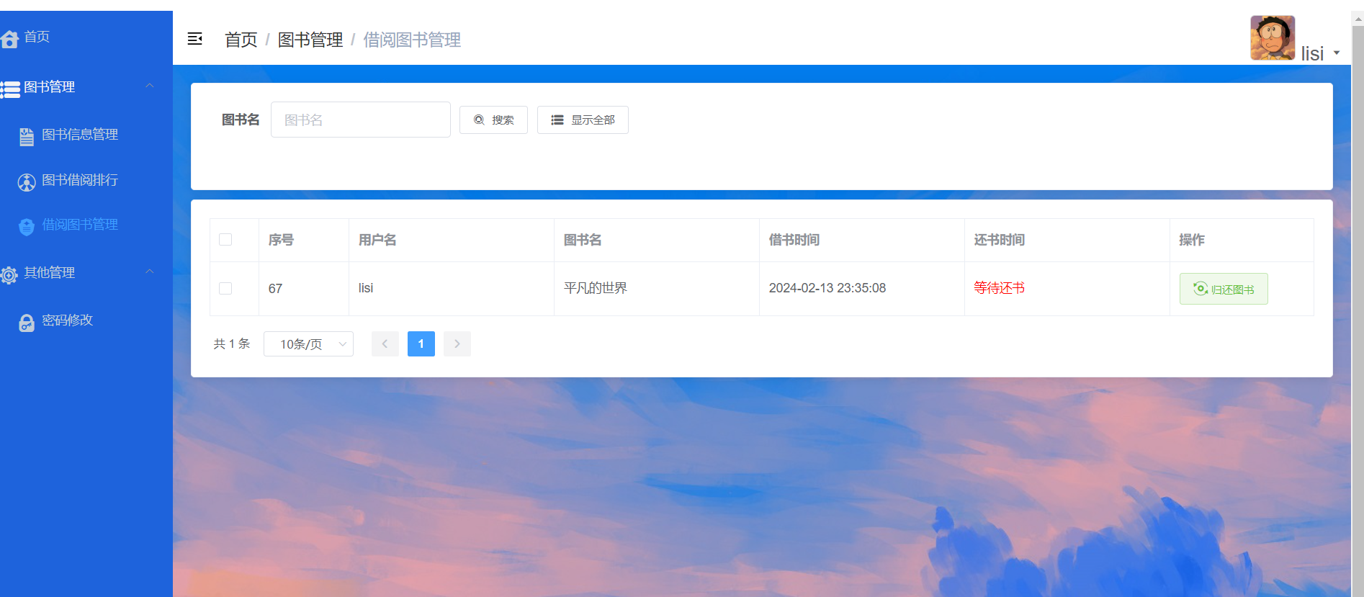Click the user avatar image
This screenshot has width=1364, height=597.
(x=1273, y=38)
